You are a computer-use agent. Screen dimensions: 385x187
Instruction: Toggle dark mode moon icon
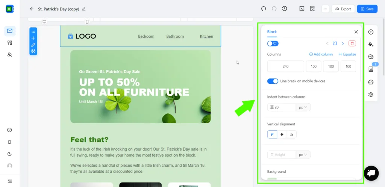click(x=9, y=154)
